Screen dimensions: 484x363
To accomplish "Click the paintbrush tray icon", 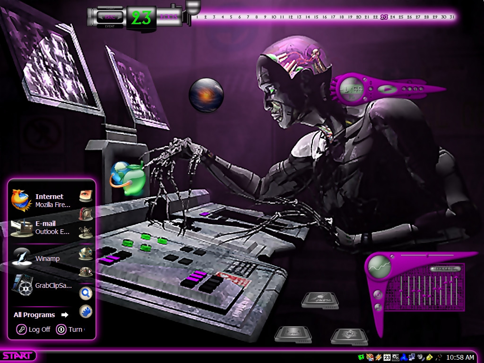I will (370, 357).
